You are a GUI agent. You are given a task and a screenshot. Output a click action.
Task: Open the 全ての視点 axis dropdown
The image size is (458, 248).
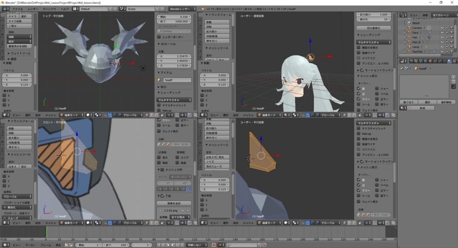(179, 217)
